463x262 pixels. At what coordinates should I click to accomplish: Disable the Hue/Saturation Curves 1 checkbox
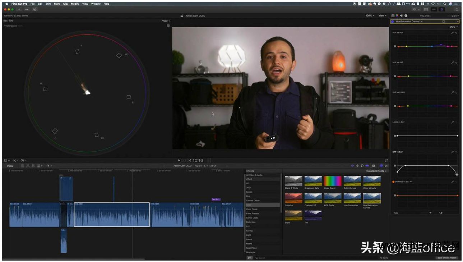tap(393, 22)
